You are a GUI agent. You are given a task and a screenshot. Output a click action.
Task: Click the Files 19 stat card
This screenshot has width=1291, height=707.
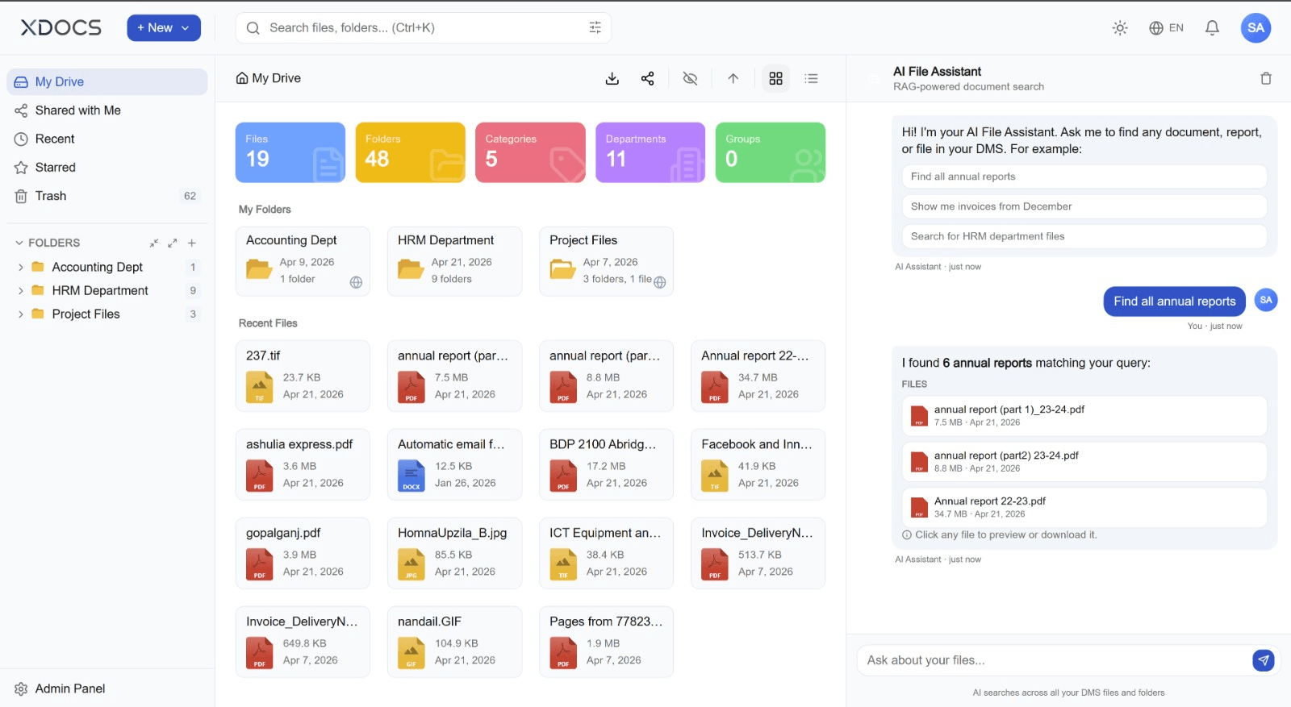click(x=290, y=152)
